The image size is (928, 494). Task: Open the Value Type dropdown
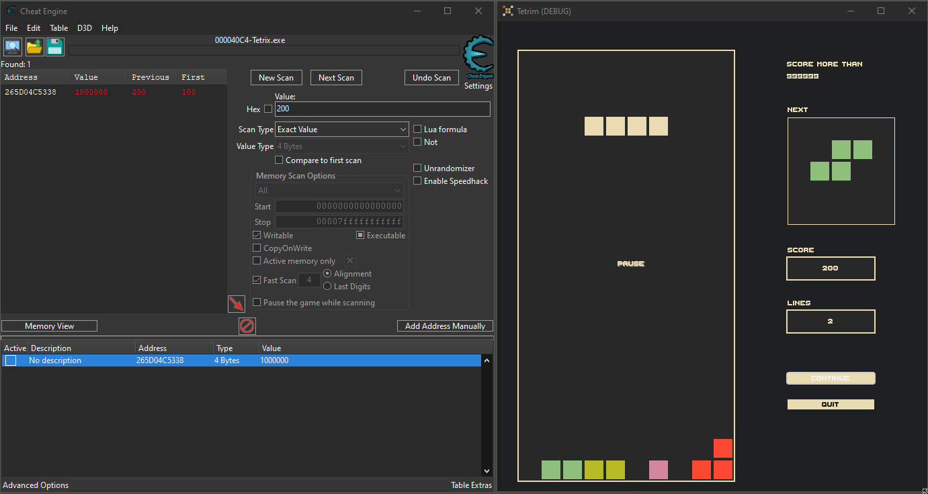342,146
